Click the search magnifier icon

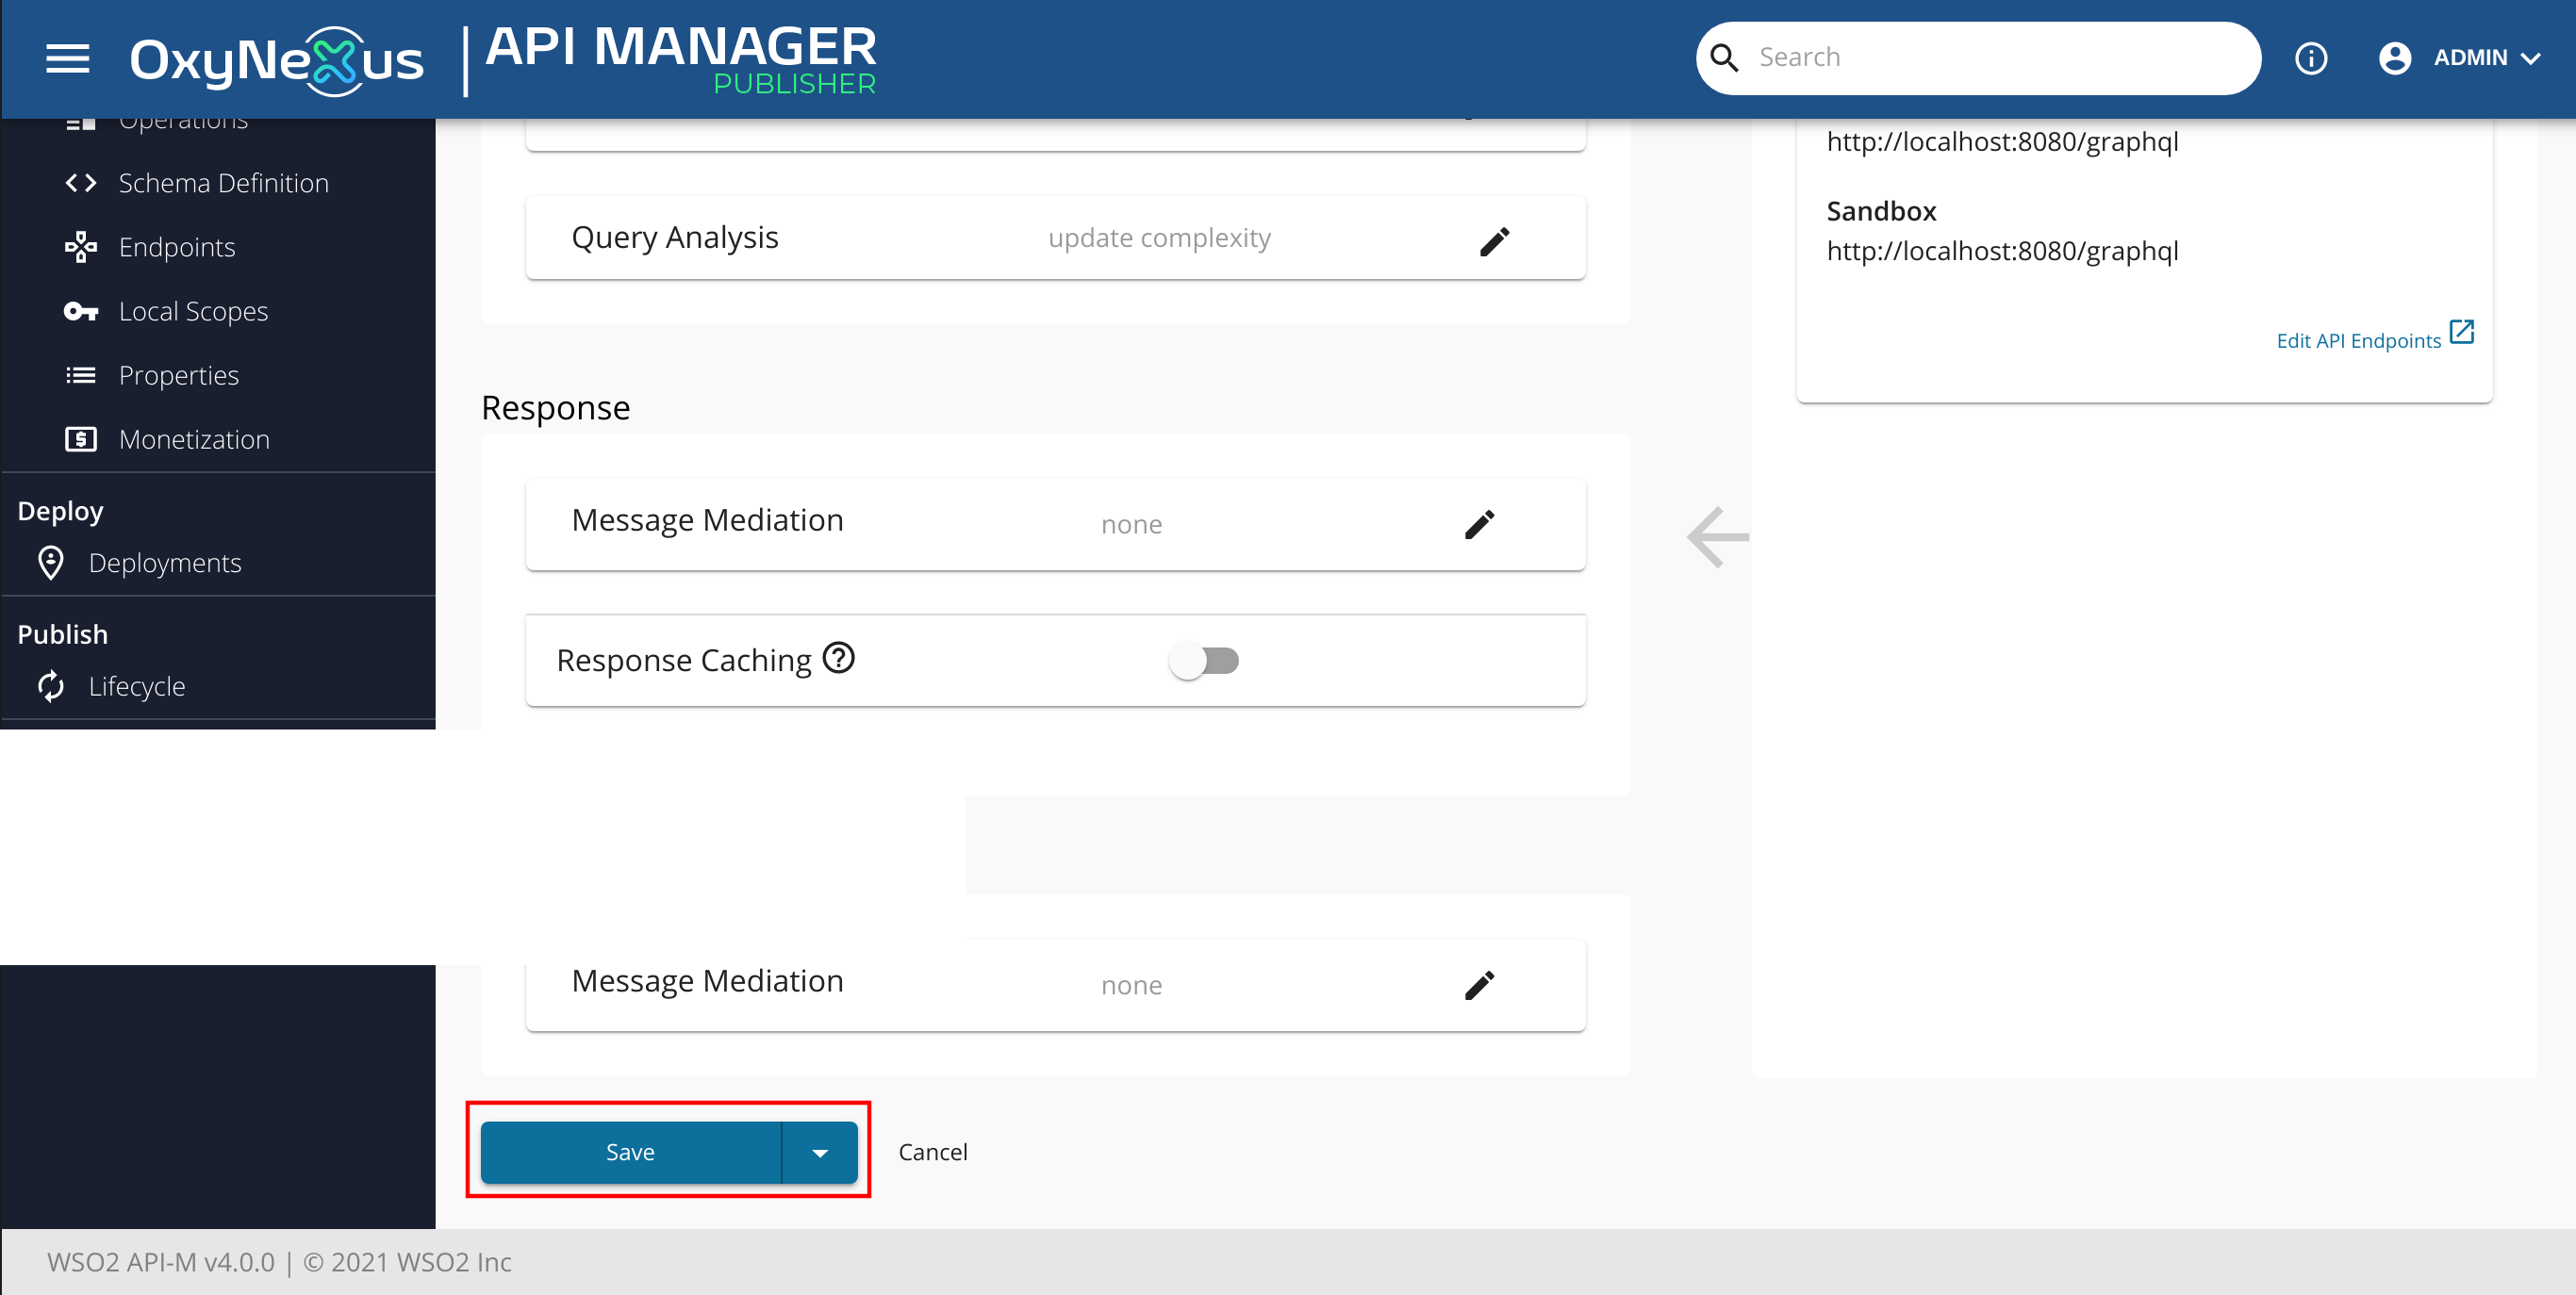[1724, 57]
